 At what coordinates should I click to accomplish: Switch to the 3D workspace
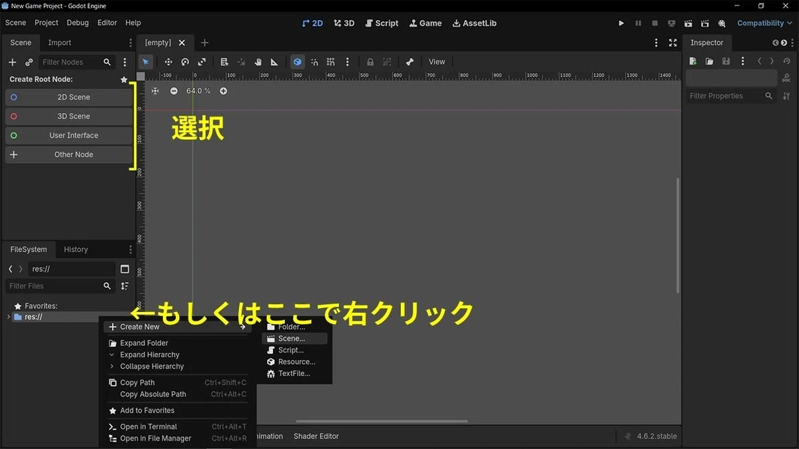(344, 23)
